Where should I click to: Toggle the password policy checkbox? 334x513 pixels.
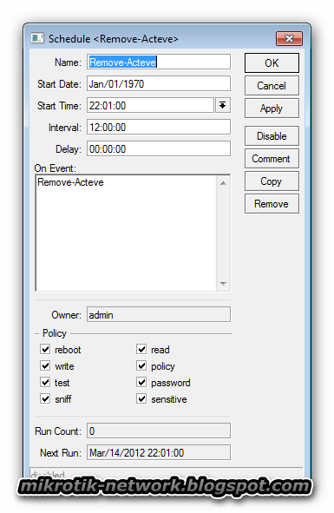(x=141, y=382)
